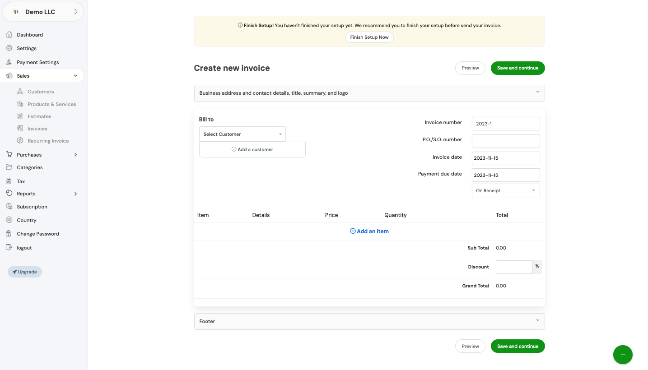Viewport: 648px width, 370px height.
Task: Click the Payment Settings icon
Action: coord(9,62)
